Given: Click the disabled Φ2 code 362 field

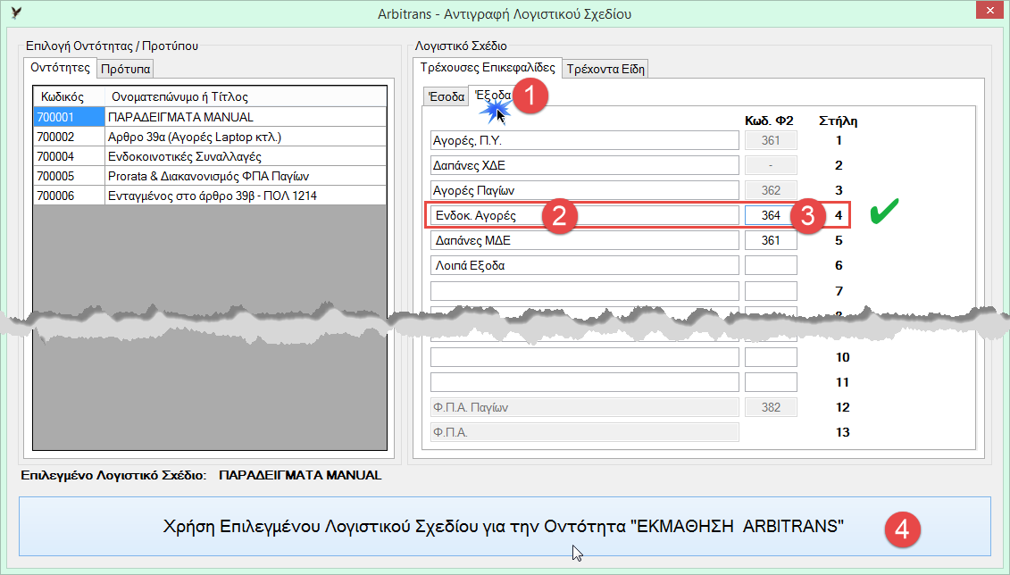Looking at the screenshot, I should point(771,190).
